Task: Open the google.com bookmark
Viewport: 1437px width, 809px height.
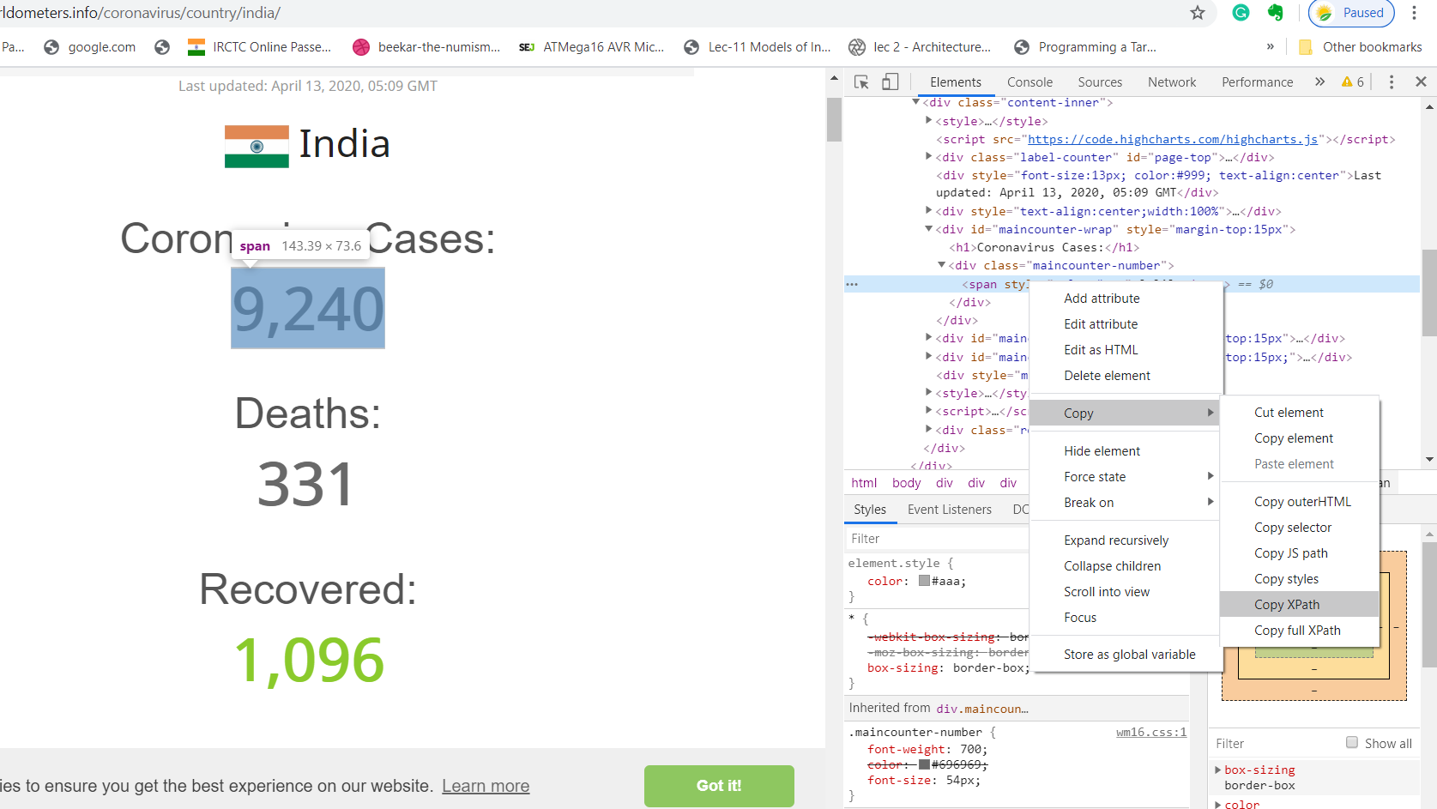Action: click(x=89, y=47)
